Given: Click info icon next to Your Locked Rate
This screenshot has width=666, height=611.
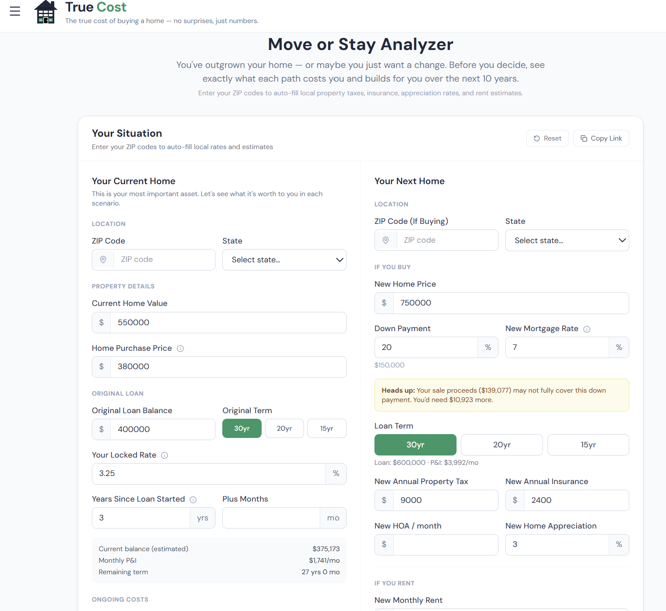Looking at the screenshot, I should [165, 455].
